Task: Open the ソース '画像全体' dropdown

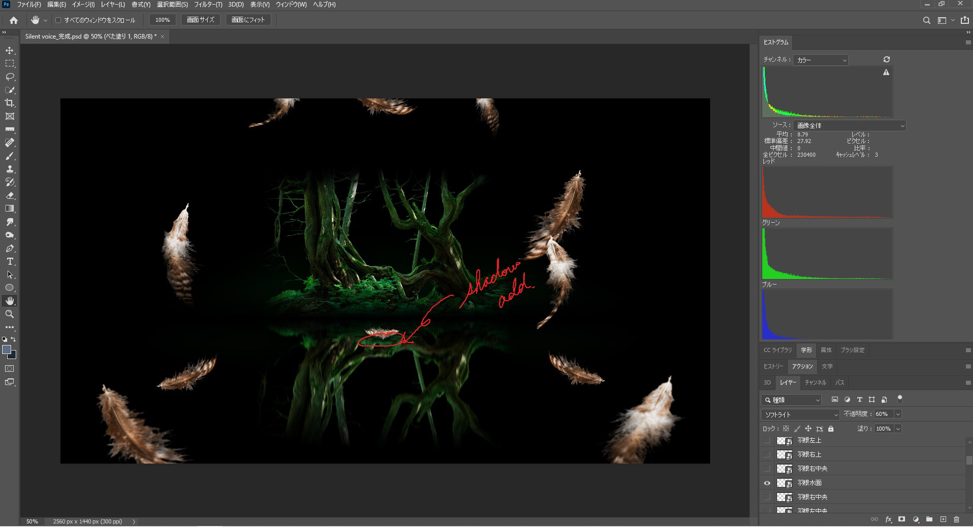Action: click(850, 125)
